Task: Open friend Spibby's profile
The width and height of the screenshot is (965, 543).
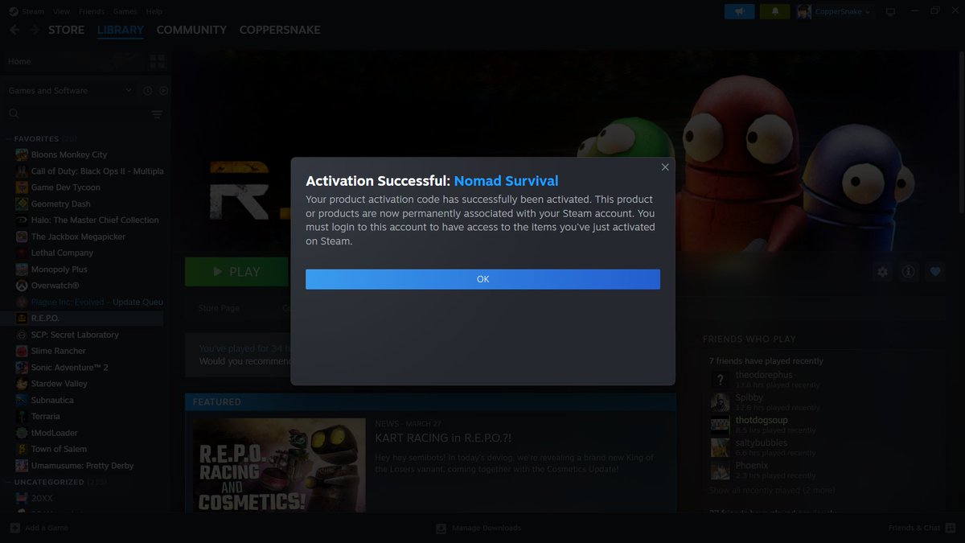Action: tap(749, 397)
